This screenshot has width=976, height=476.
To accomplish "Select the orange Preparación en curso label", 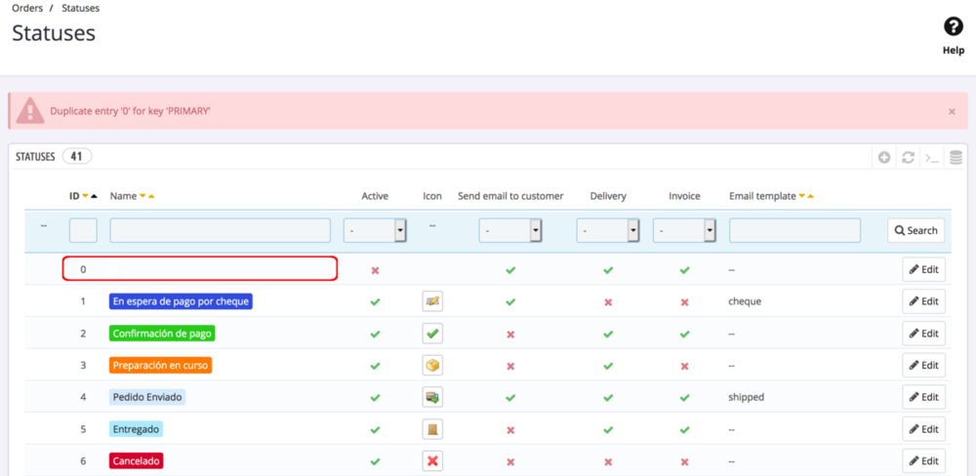I will (x=160, y=365).
